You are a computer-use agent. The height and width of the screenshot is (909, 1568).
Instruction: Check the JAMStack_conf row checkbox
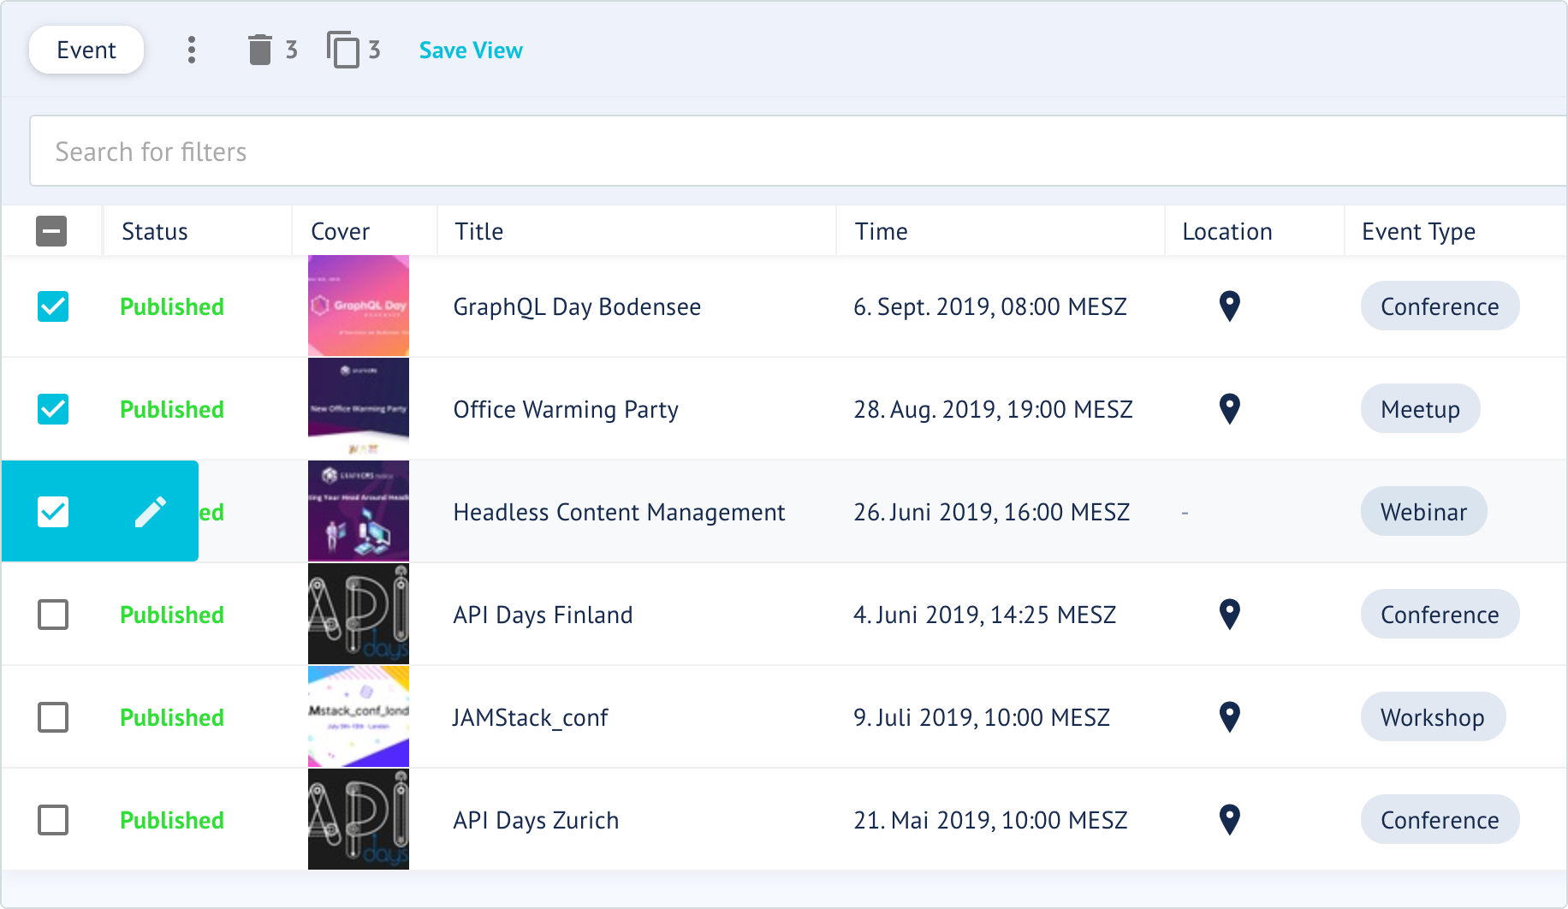click(53, 717)
